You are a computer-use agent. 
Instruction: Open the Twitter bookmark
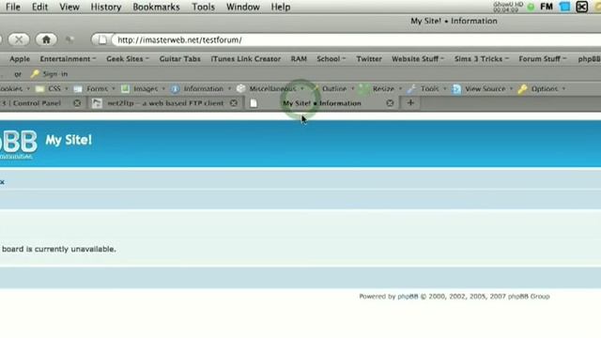click(369, 59)
